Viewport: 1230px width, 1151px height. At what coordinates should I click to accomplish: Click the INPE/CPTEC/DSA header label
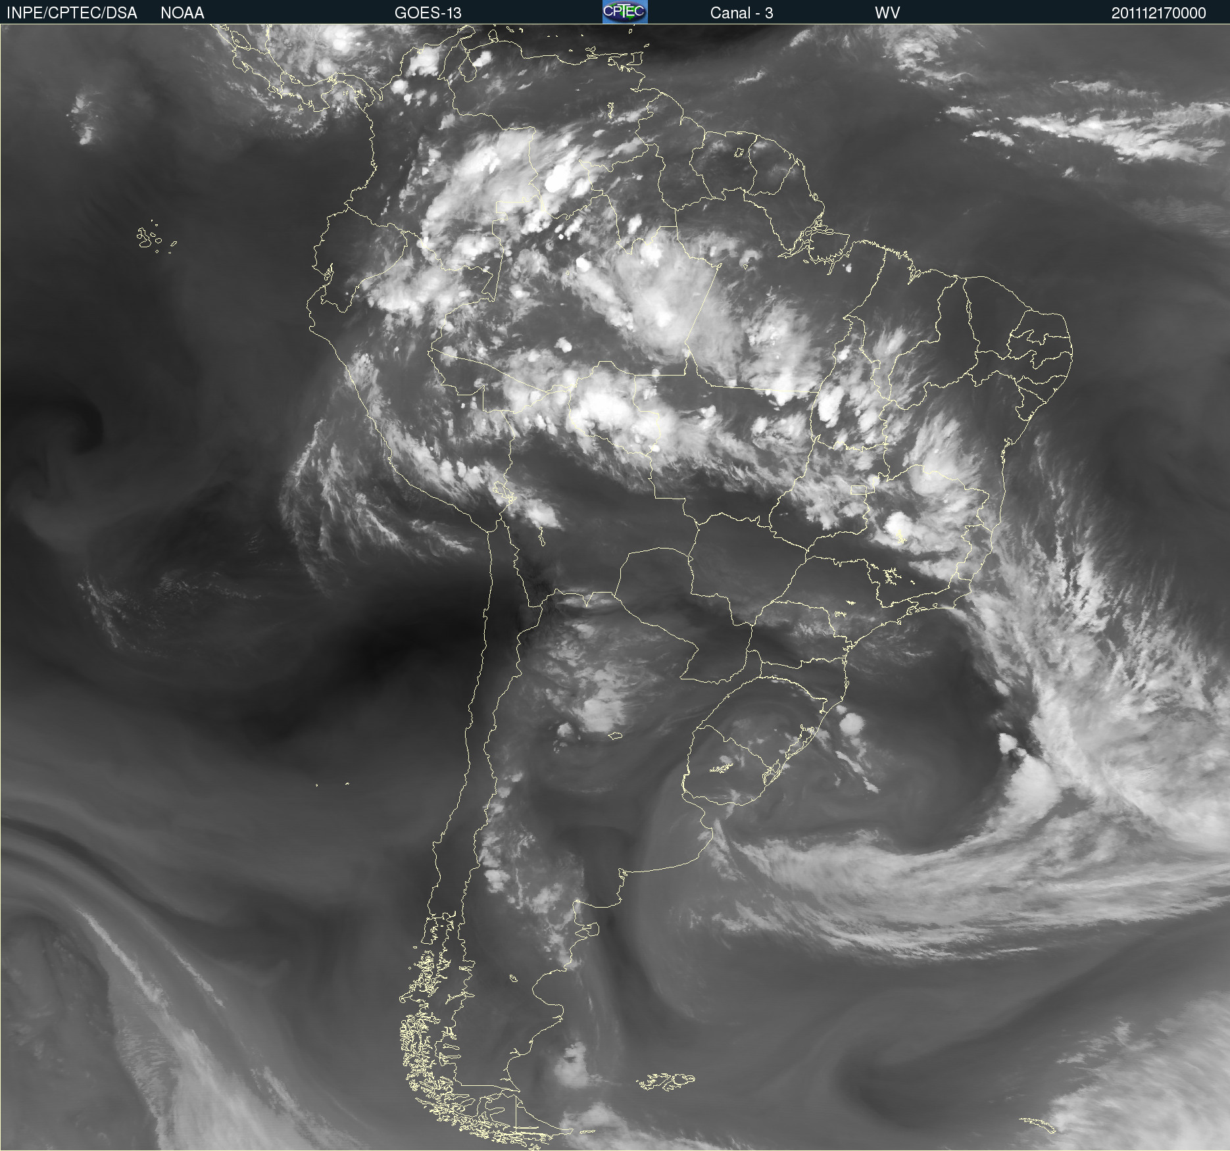coord(72,12)
